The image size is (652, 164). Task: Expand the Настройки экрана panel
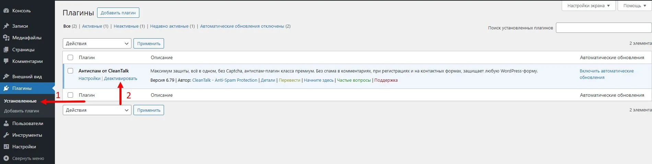[589, 6]
